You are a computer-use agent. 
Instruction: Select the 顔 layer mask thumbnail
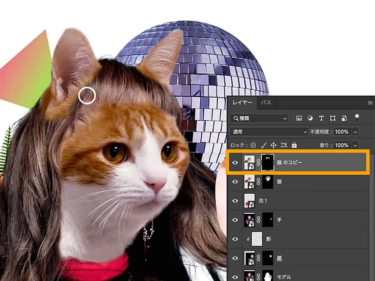pos(268,258)
